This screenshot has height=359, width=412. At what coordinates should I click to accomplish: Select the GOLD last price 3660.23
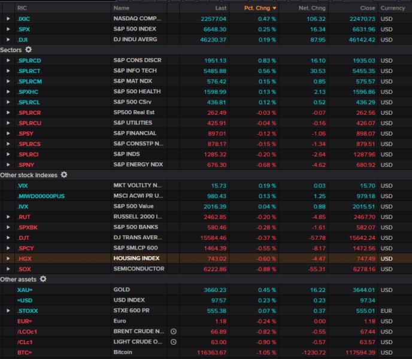[215, 290]
